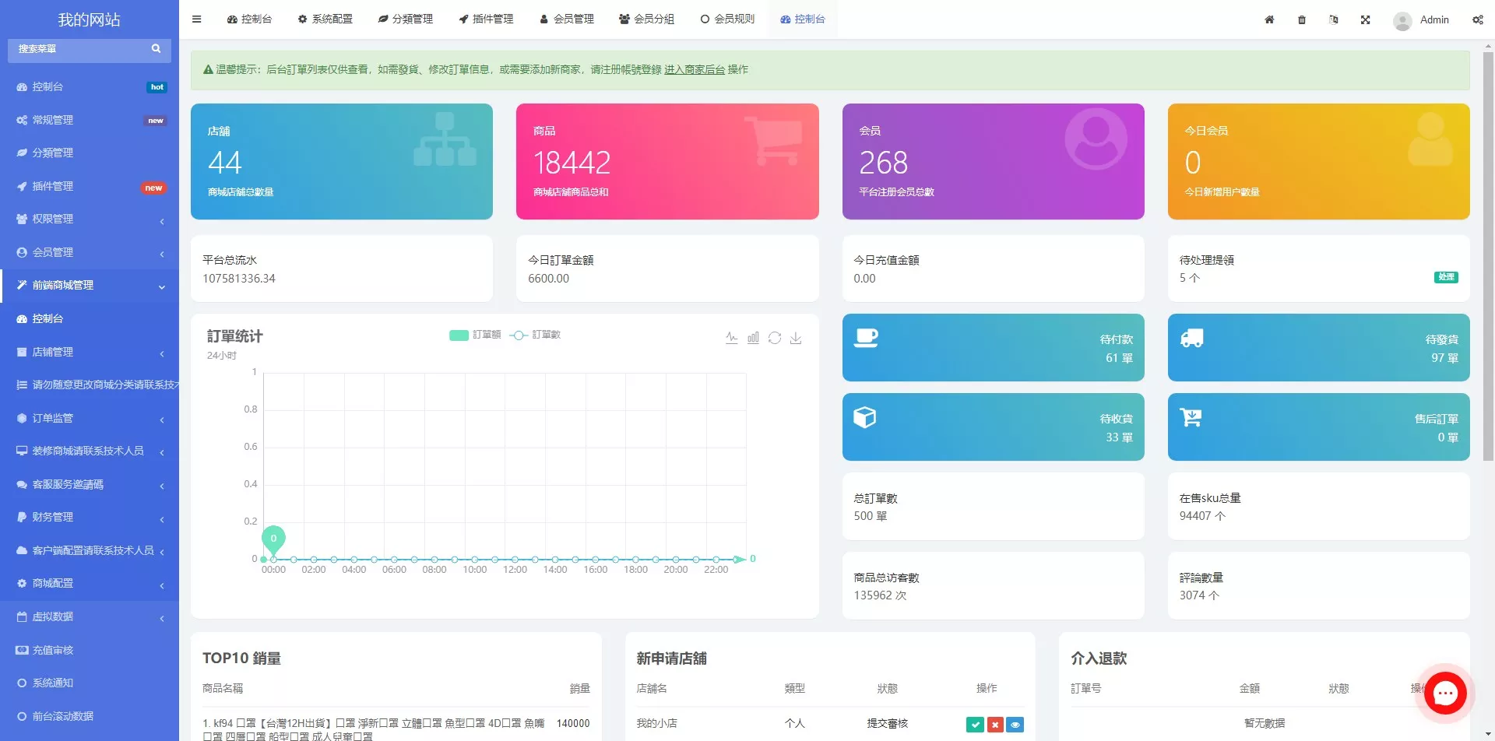Open the 插件管理 top navigation item
Image resolution: width=1495 pixels, height=741 pixels.
coord(486,19)
